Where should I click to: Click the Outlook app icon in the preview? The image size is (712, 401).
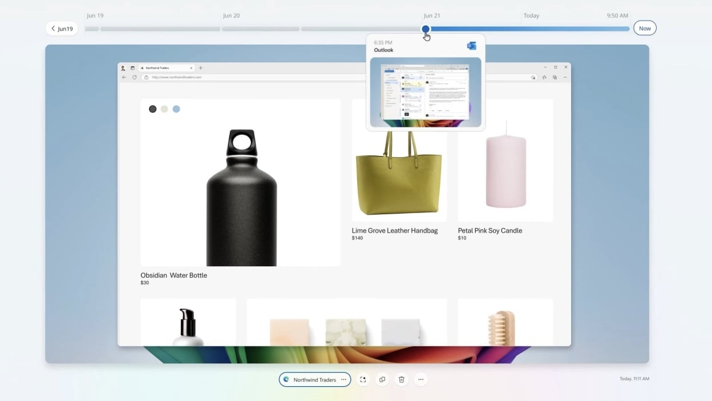tap(471, 46)
